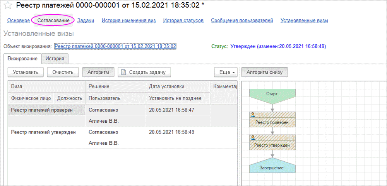Toggle the Алгоритм panel button
This screenshot has width=387, height=186.
(x=98, y=72)
